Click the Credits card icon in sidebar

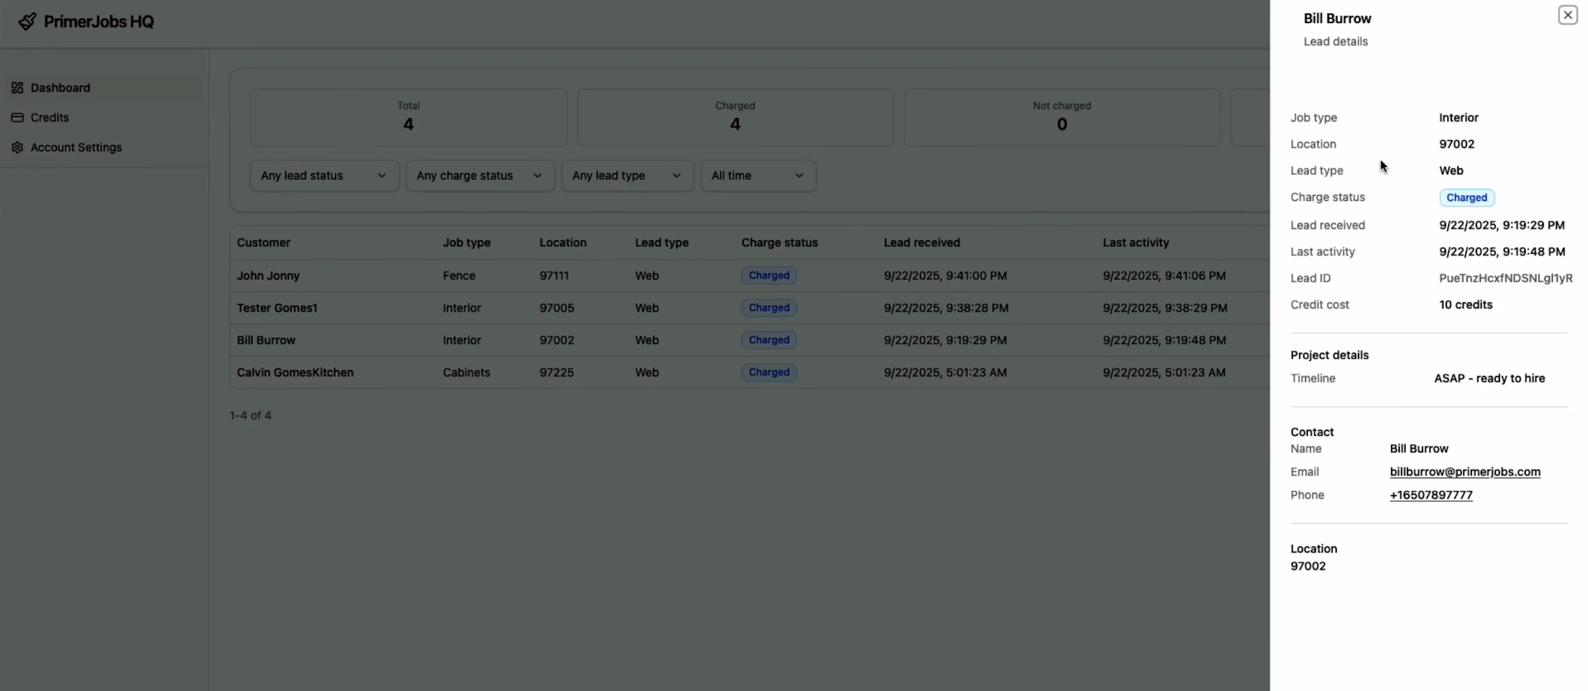(x=17, y=118)
